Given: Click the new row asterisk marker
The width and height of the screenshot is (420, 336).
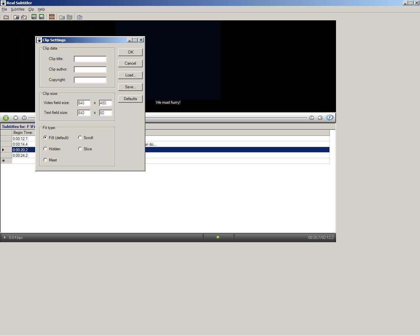Looking at the screenshot, I should click(4, 161).
